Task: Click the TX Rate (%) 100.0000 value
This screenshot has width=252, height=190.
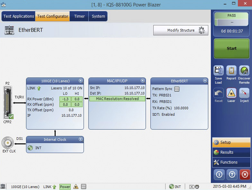Action: (181, 108)
